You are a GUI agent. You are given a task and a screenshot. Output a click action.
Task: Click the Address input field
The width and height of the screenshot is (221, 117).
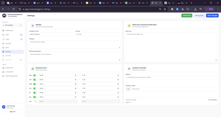pos(171,77)
